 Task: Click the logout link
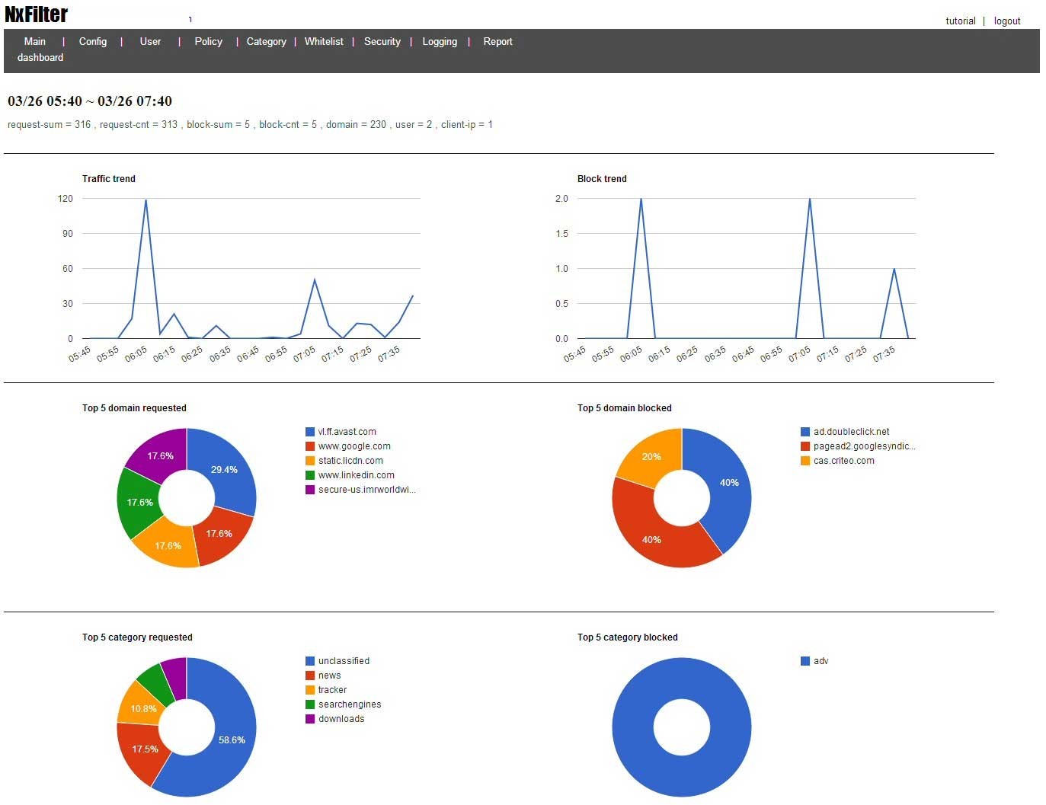click(x=1006, y=21)
